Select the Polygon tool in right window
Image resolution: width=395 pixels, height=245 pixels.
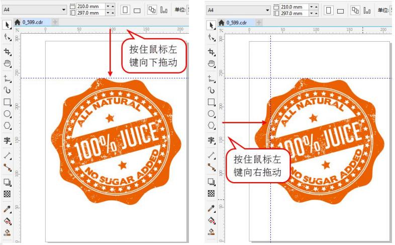tap(212, 125)
